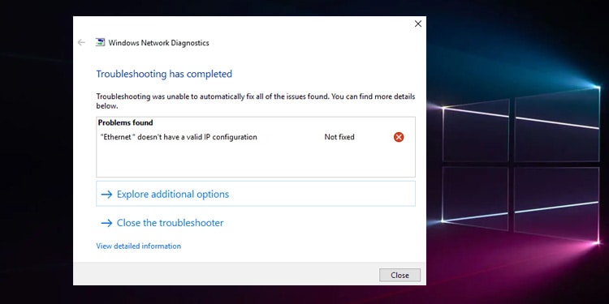The height and width of the screenshot is (304, 609).
Task: Click the back arrow in the dialog header
Action: 81,43
